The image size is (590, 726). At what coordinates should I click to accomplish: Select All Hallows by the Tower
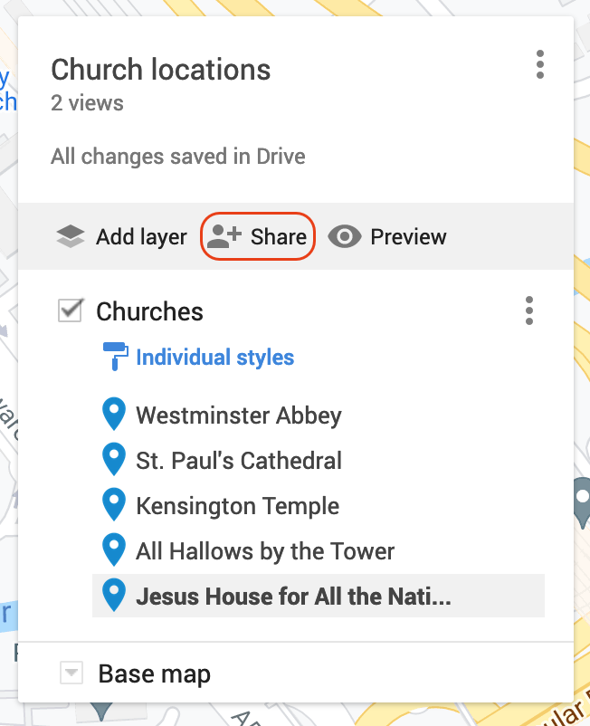[x=265, y=551]
